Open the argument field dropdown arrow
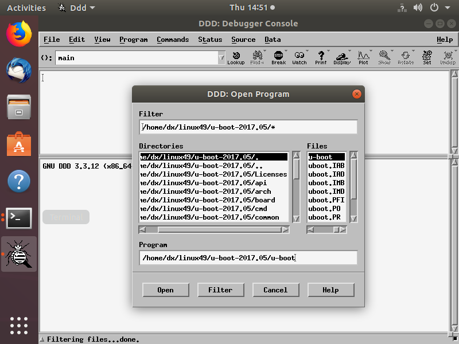Screen dimensions: 459x344 [x=222, y=57]
